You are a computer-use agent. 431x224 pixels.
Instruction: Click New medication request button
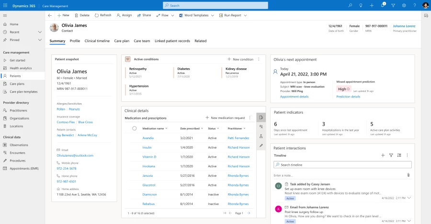[x=225, y=117]
